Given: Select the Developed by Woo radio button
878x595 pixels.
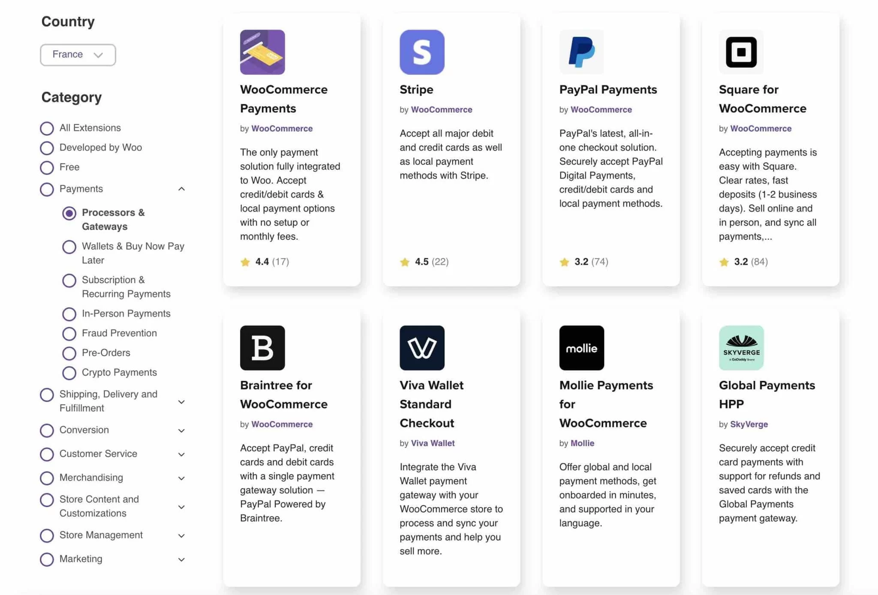Looking at the screenshot, I should pyautogui.click(x=47, y=148).
